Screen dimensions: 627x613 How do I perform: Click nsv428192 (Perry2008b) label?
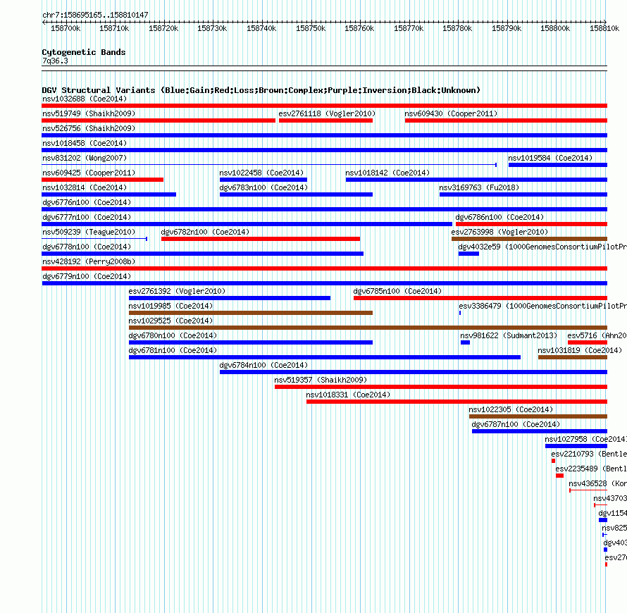[x=89, y=261]
